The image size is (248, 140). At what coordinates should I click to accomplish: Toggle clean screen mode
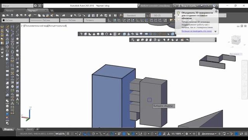[241, 134]
